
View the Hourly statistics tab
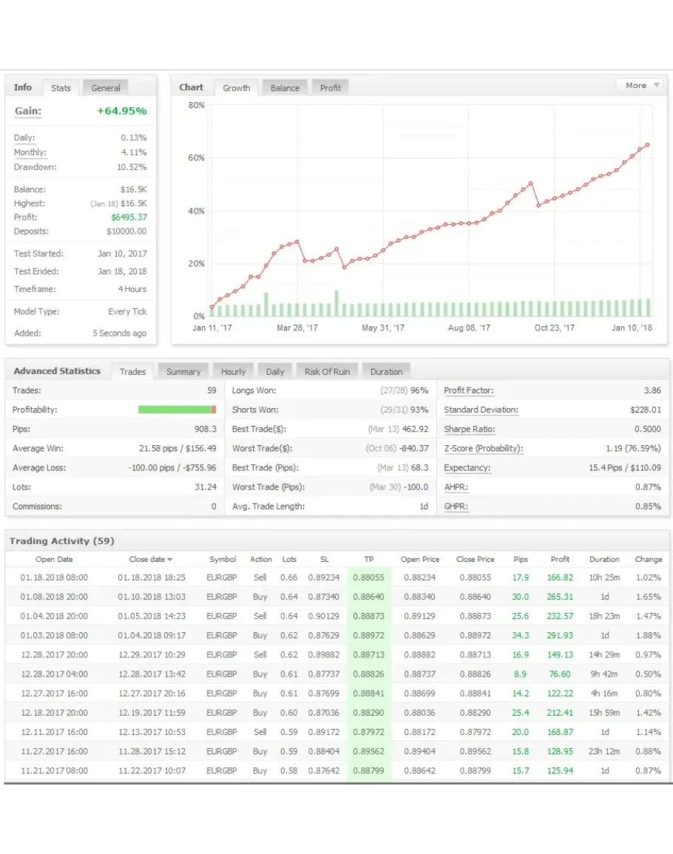pos(233,372)
